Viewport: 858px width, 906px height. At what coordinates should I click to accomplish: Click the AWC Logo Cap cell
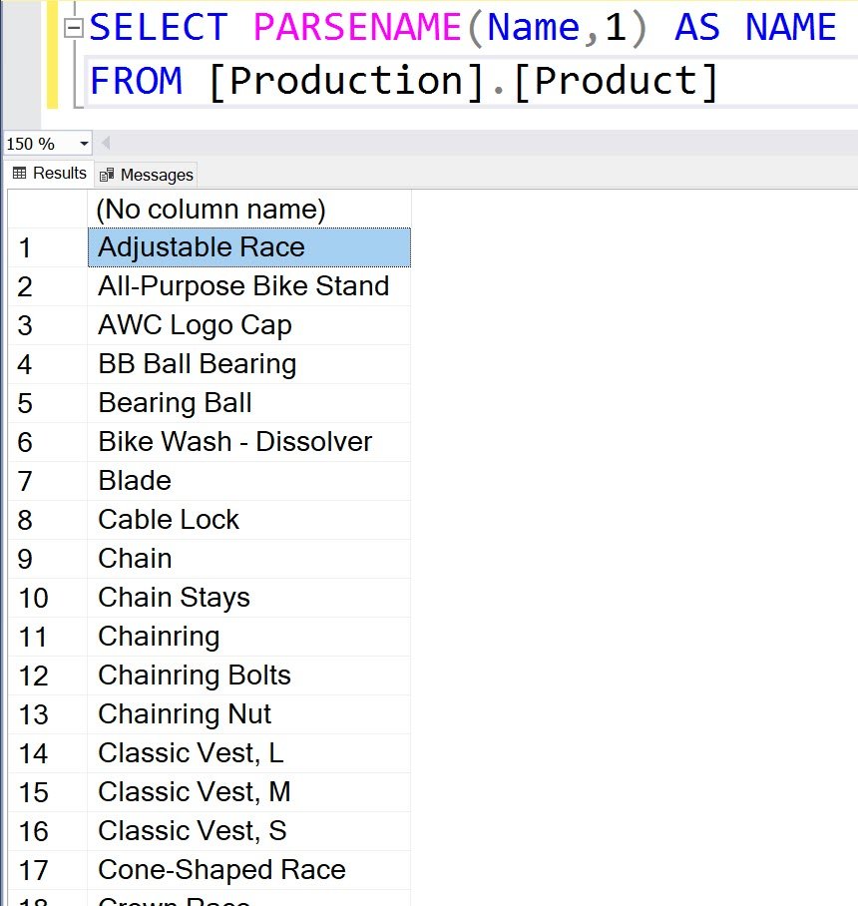[249, 325]
